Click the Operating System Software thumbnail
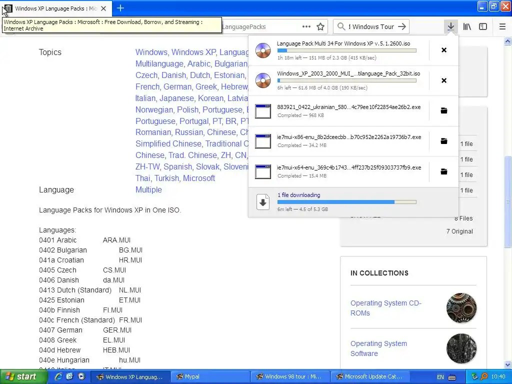The width and height of the screenshot is (512, 384). 461,348
